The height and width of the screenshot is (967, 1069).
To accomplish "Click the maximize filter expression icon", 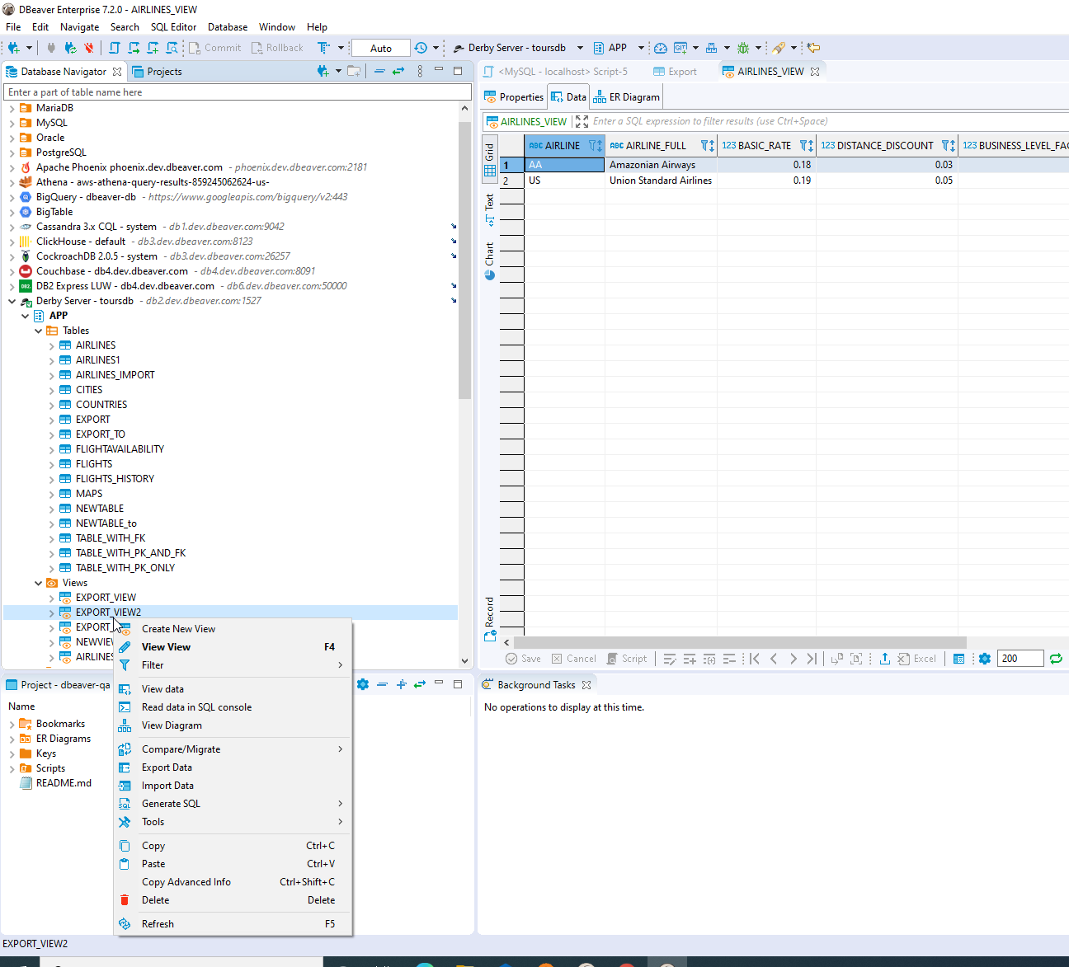I will pos(582,121).
